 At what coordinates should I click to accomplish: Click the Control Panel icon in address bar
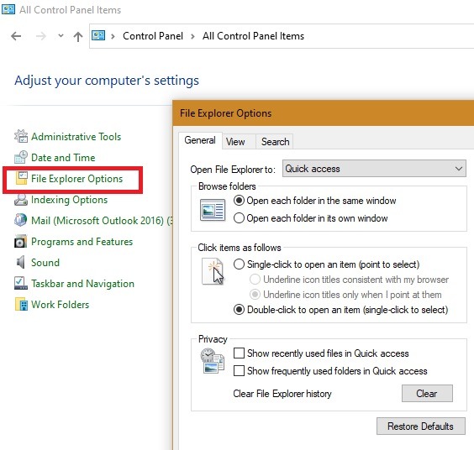pos(98,35)
